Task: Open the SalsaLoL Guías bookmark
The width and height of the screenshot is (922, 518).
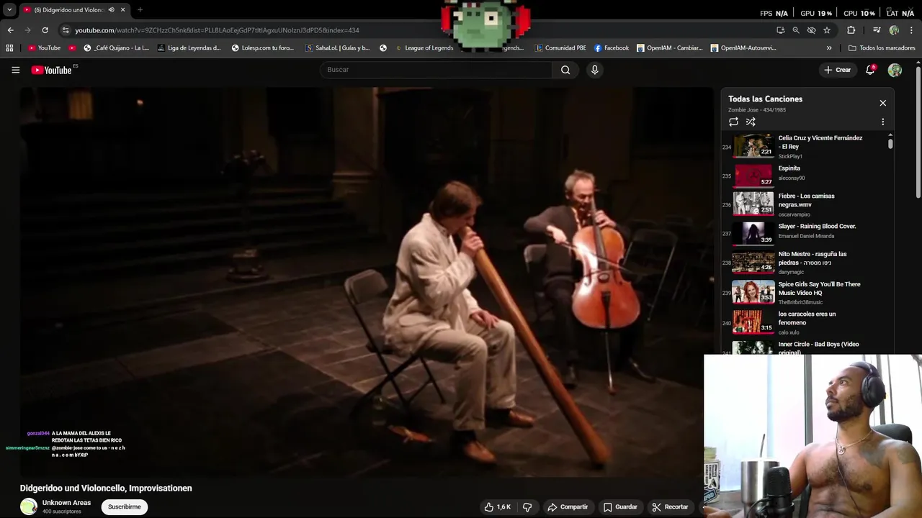Action: point(338,48)
